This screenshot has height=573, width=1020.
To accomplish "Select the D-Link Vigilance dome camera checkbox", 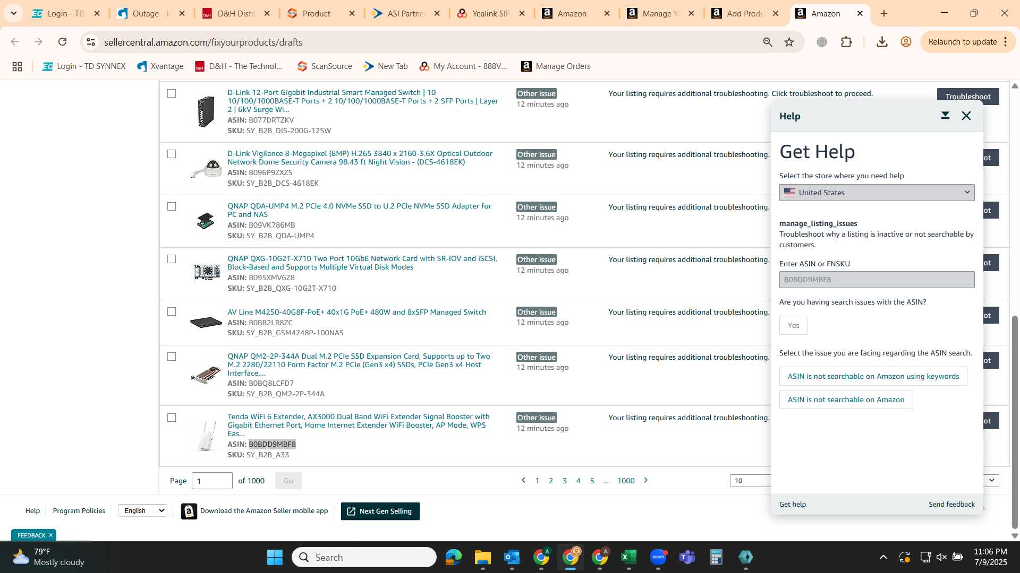I will [x=172, y=154].
